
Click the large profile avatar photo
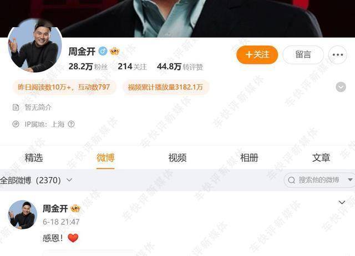click(35, 46)
